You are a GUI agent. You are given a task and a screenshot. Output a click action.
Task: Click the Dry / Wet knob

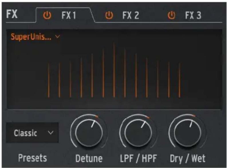187,133
